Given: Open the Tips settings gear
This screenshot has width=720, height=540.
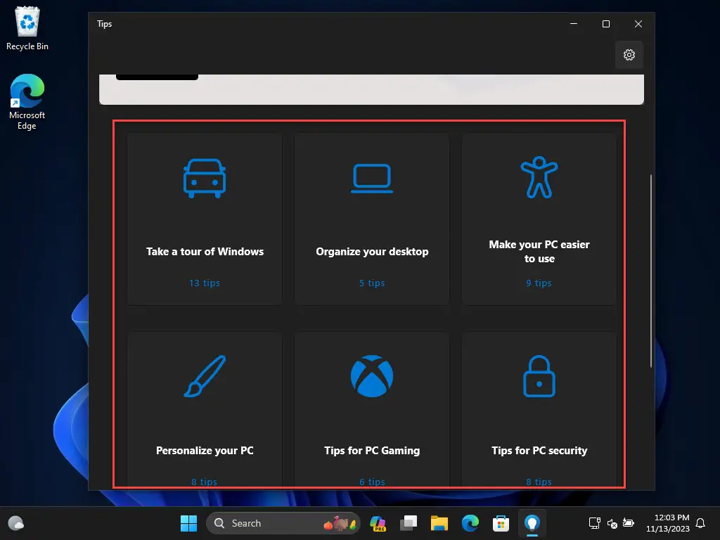Looking at the screenshot, I should (x=629, y=55).
